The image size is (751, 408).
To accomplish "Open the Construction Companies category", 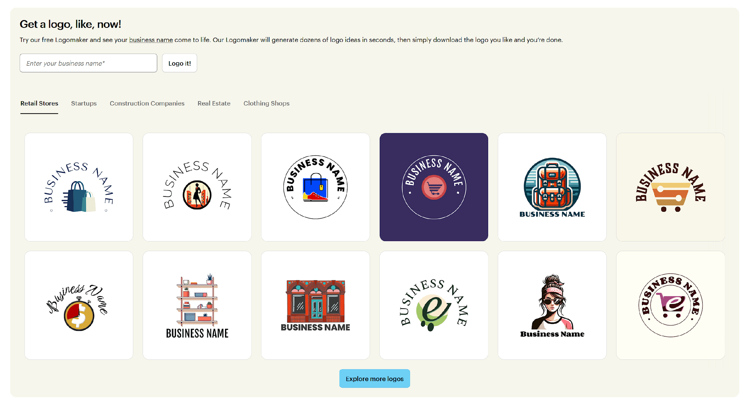I will point(147,103).
